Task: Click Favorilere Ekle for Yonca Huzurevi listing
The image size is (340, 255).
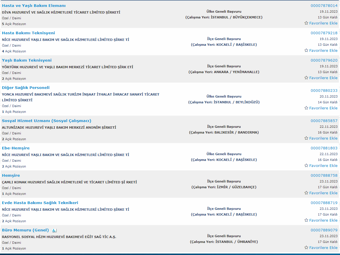Action: (323, 108)
